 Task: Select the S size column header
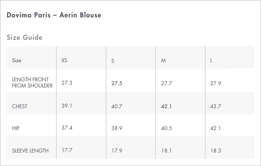click(113, 61)
